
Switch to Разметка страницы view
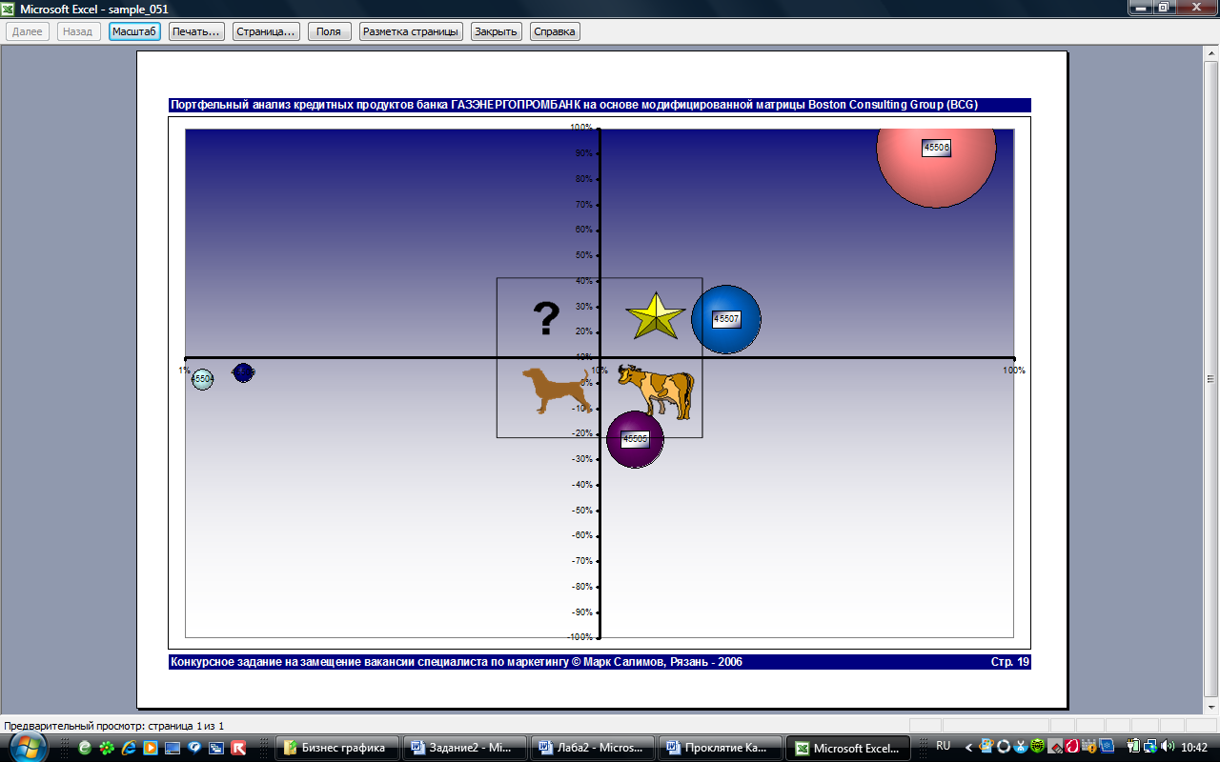tap(412, 31)
